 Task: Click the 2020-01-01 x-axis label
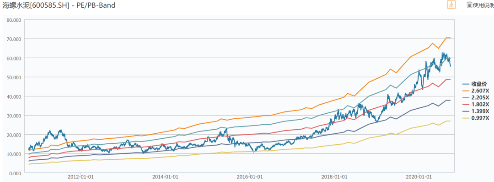(419, 177)
